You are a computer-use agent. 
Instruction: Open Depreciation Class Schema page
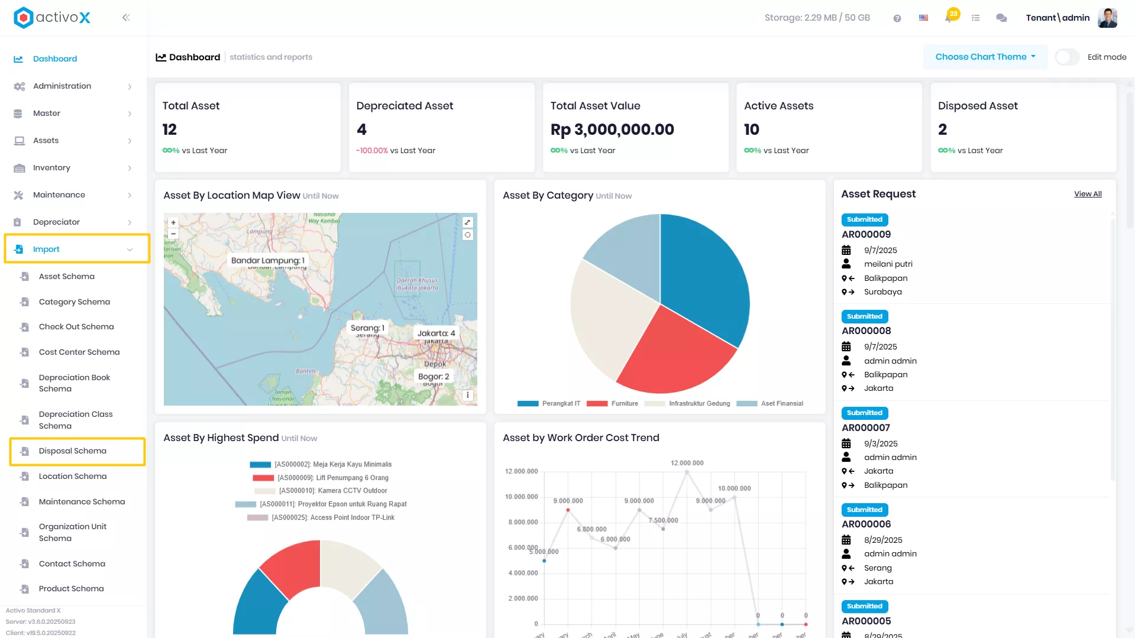tap(76, 420)
